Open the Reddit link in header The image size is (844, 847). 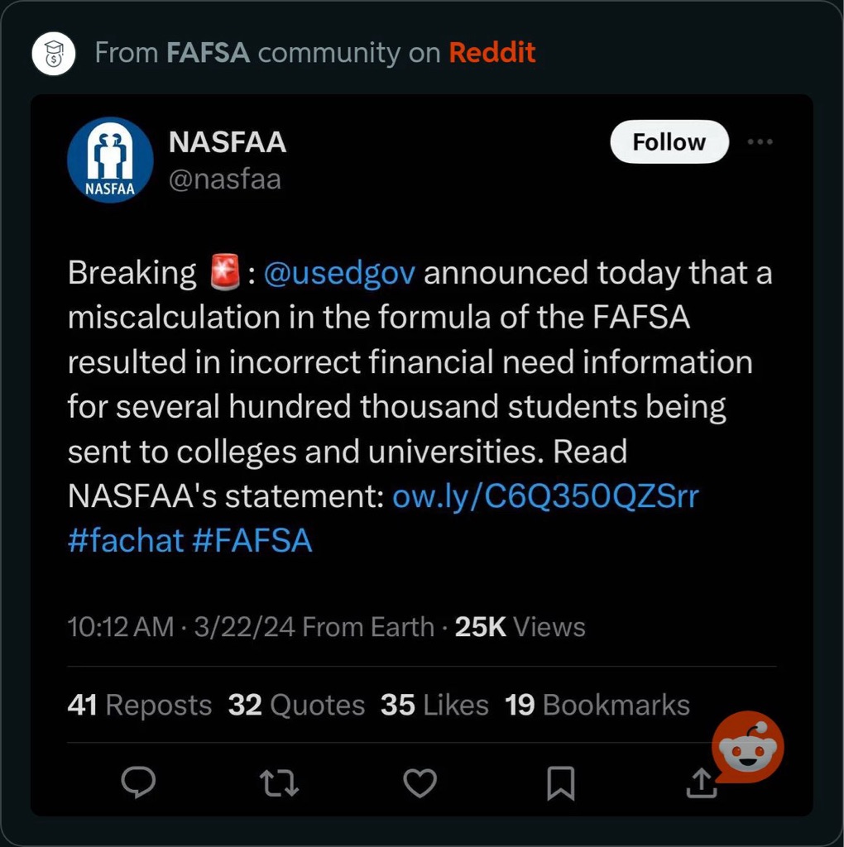(x=492, y=54)
